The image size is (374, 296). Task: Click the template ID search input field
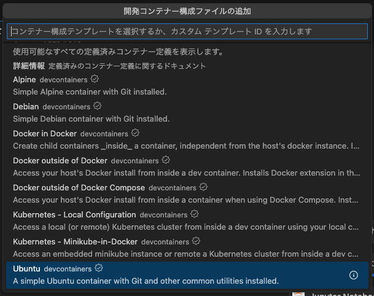click(187, 31)
